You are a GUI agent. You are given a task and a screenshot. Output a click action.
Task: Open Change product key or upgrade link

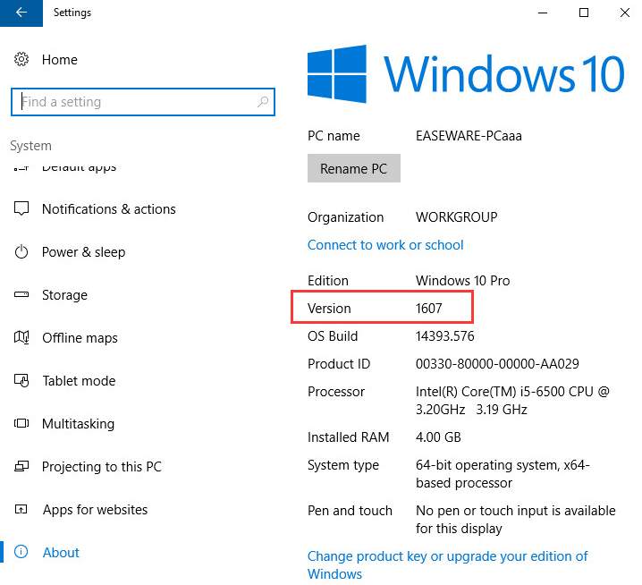point(447,565)
